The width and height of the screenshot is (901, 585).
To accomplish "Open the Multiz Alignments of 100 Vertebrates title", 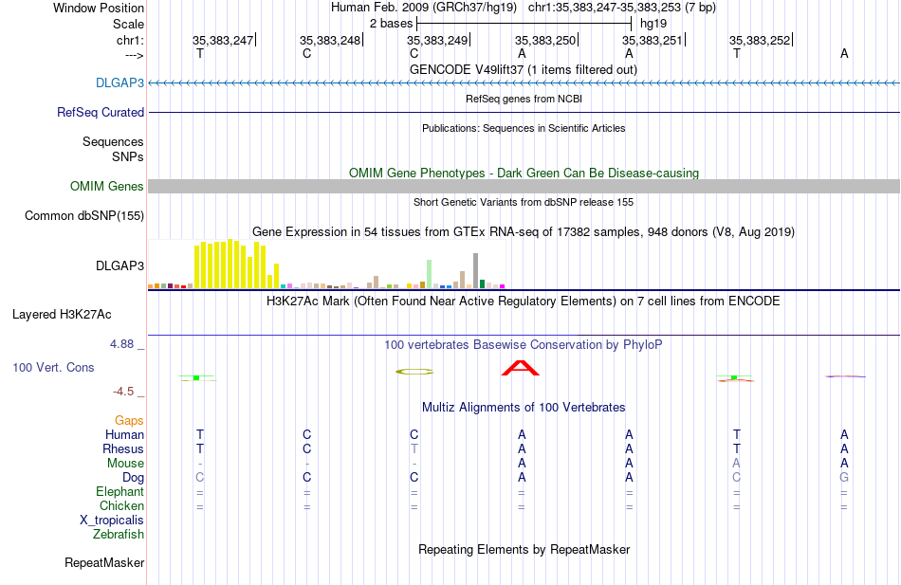I will tap(524, 408).
